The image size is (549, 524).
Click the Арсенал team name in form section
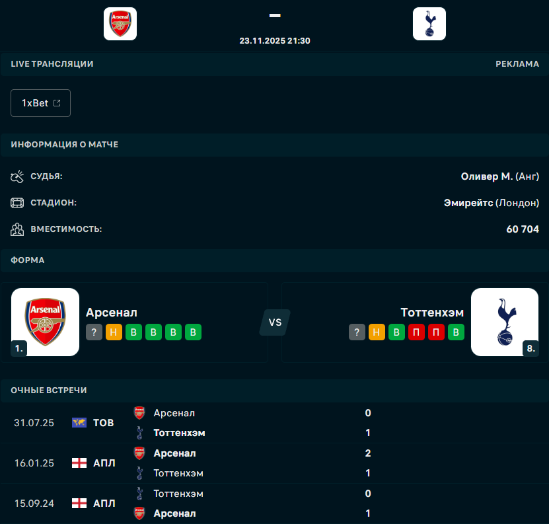pos(112,313)
